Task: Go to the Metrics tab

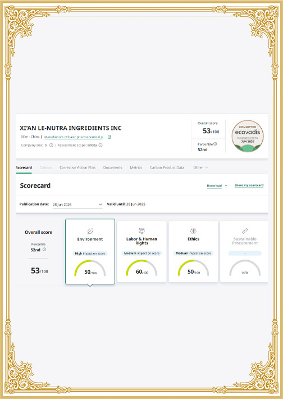Action: coord(136,167)
